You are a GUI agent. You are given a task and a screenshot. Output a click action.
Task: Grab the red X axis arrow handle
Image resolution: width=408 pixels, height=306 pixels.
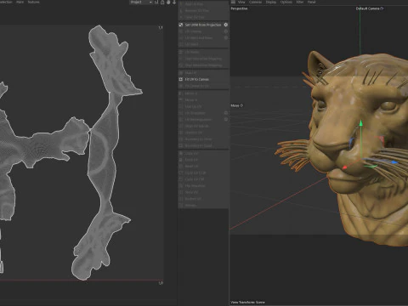point(345,167)
